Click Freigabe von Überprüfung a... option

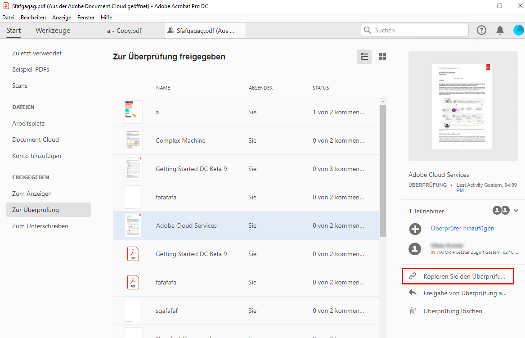(465, 293)
